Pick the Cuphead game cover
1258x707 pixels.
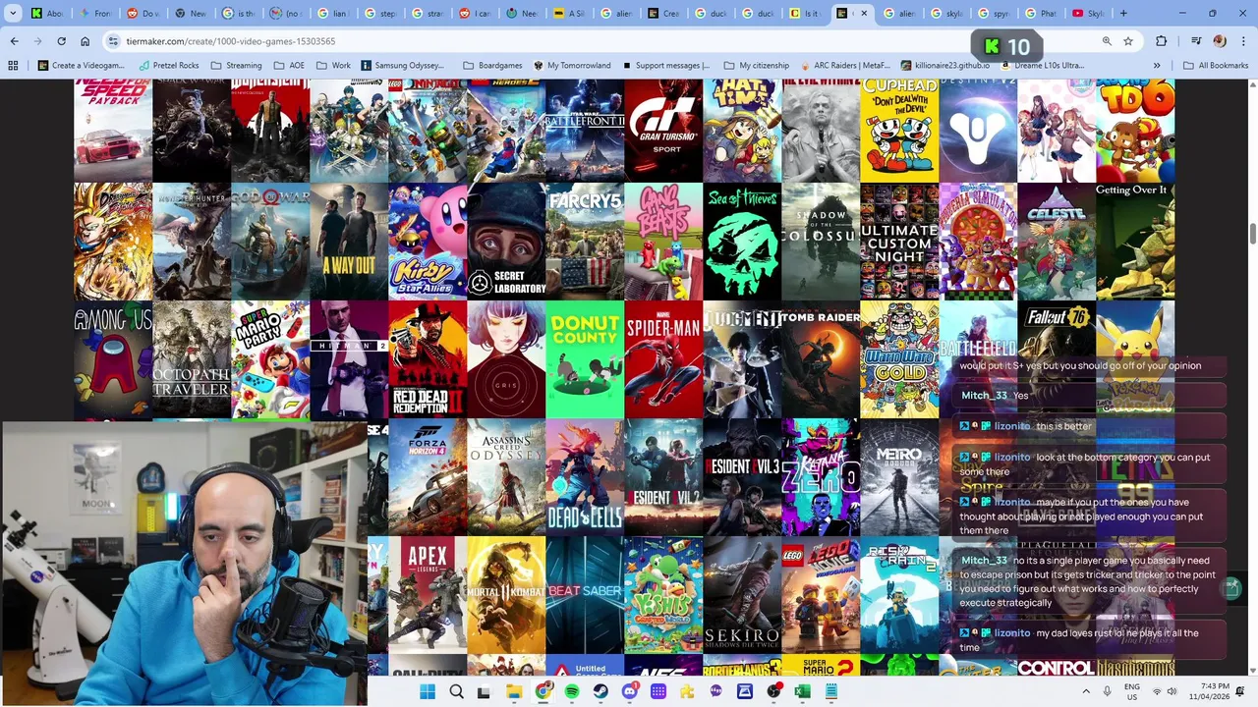pos(899,130)
